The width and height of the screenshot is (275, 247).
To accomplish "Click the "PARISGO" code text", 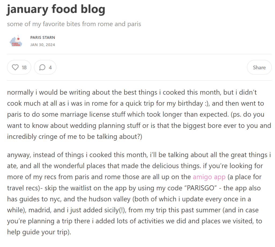I will pos(200,188).
